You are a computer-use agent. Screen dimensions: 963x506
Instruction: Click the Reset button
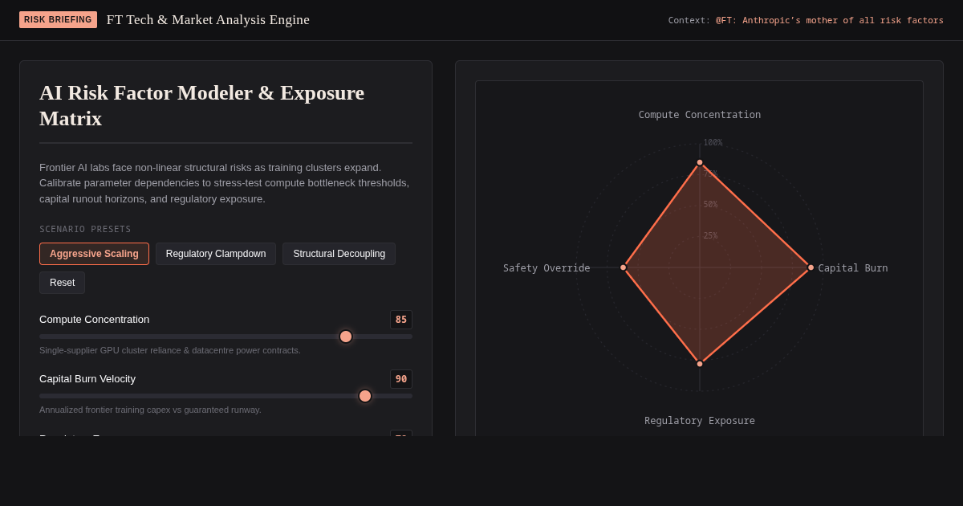(62, 283)
